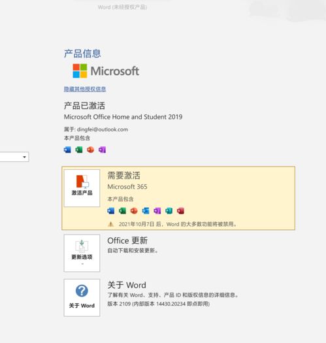Select the 需要激活 heading
This screenshot has width=326, height=343.
click(124, 176)
